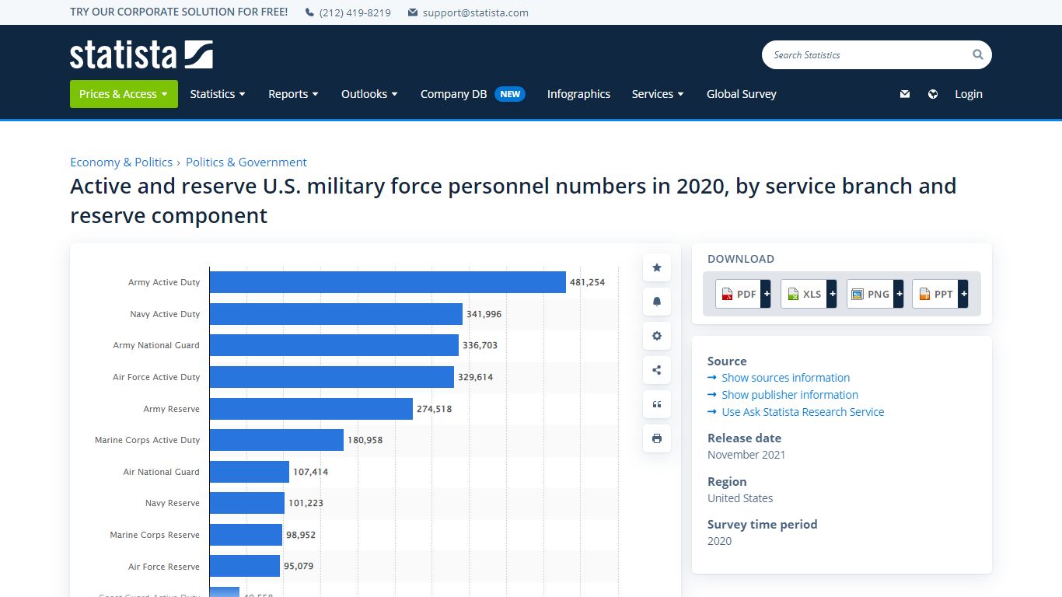Image resolution: width=1062 pixels, height=597 pixels.
Task: Click the Navy Reserve bar
Action: (247, 503)
